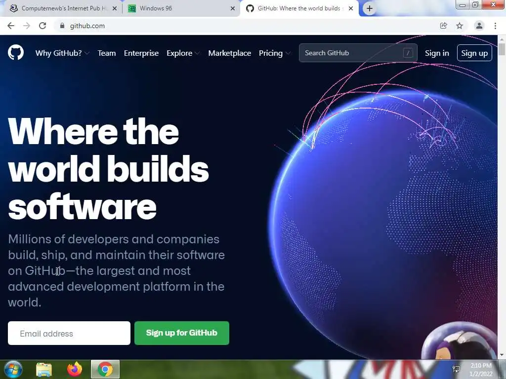Reload the GitHub page

[x=42, y=26]
